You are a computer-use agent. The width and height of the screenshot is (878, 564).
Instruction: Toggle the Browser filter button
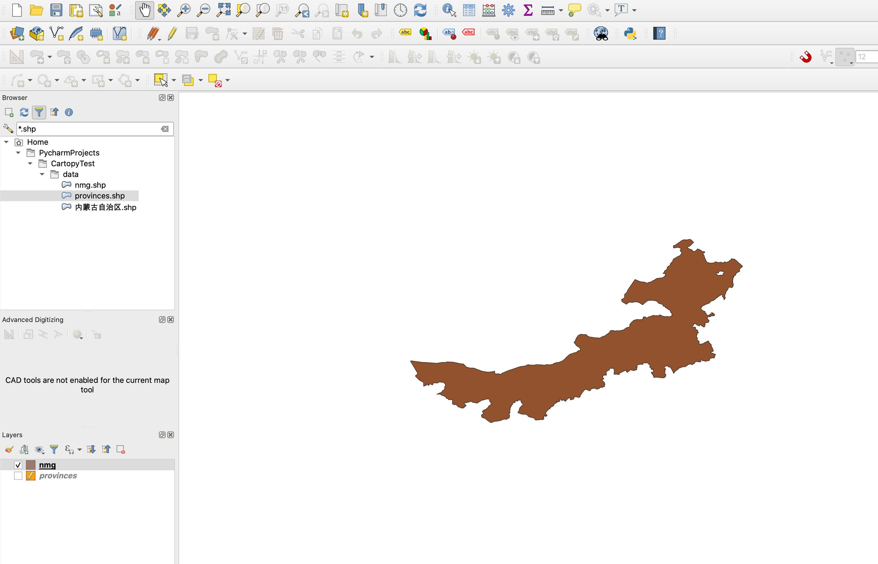[x=39, y=113]
